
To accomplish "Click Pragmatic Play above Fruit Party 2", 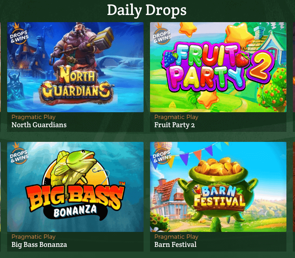I will tap(176, 117).
